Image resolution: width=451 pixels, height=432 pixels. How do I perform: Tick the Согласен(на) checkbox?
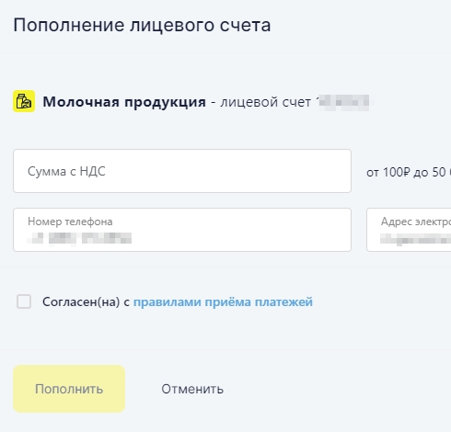[24, 301]
